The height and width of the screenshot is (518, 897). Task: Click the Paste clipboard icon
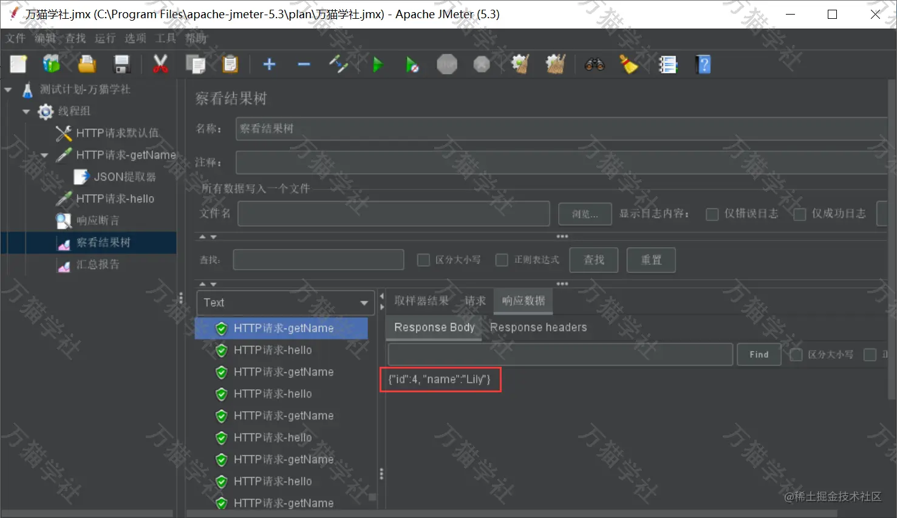click(x=230, y=64)
